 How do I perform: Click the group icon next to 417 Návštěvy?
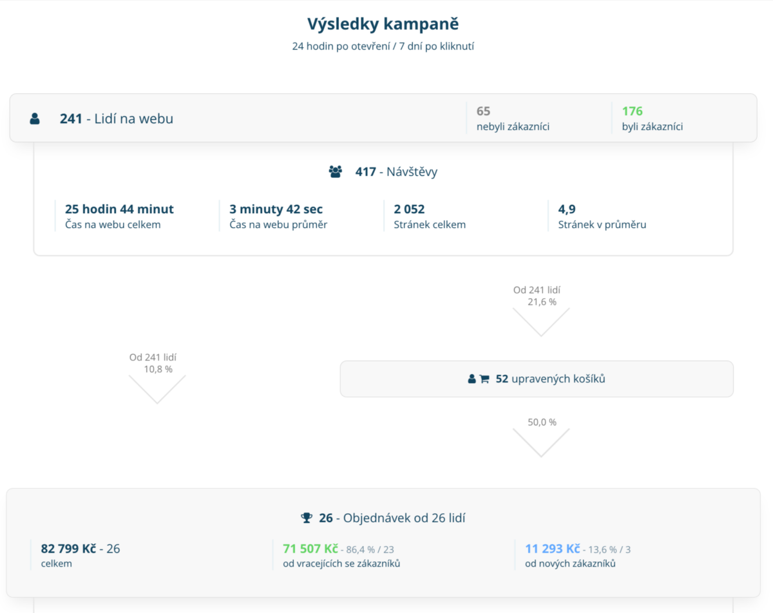click(335, 172)
